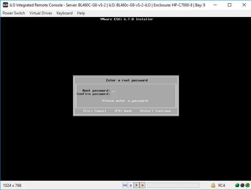The height and width of the screenshot is (190, 251).
Task: Click the (Enter) Continue option
Action: pyautogui.click(x=155, y=111)
